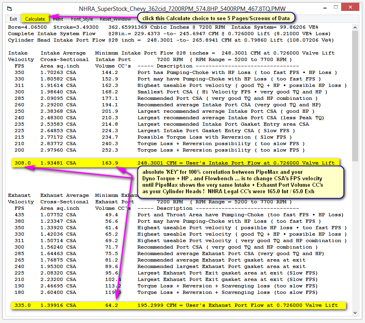Click the 2.46695 CSA exhaust value
Screen dimensions: 365x323
58,286
